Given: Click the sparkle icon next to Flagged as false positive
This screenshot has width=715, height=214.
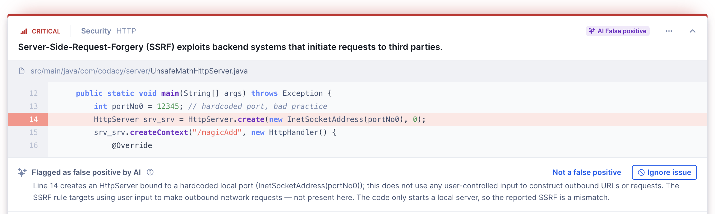Looking at the screenshot, I should (22, 172).
